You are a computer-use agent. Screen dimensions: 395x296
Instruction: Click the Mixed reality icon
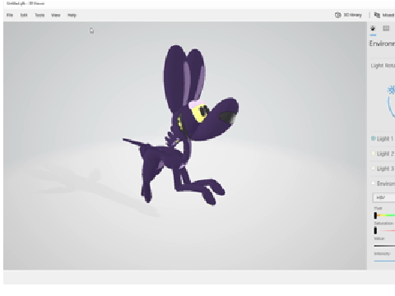377,15
